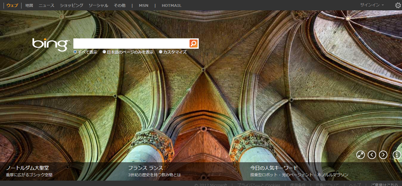This screenshot has height=186, width=402.
Task: Expand the background image to fullscreen
Action: [361, 155]
